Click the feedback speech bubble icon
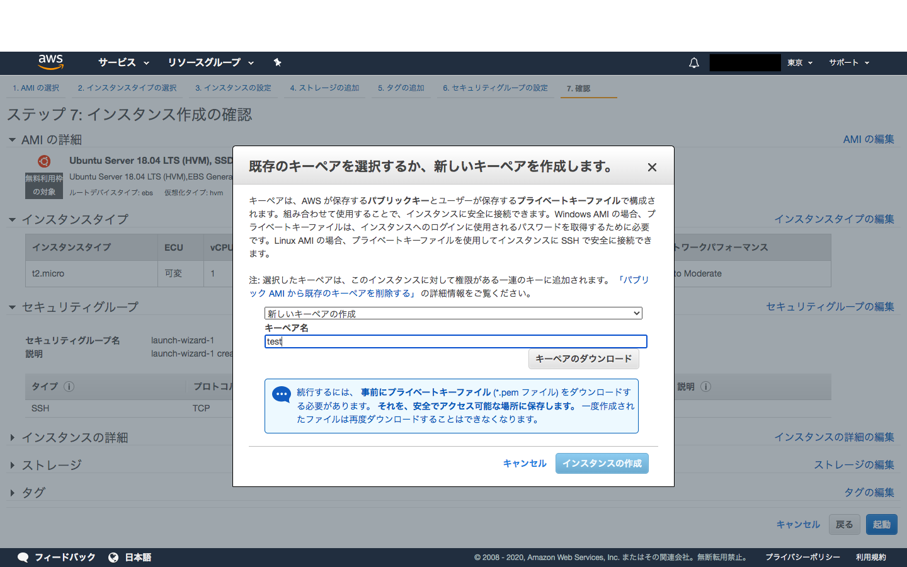This screenshot has height=567, width=907. (x=23, y=557)
